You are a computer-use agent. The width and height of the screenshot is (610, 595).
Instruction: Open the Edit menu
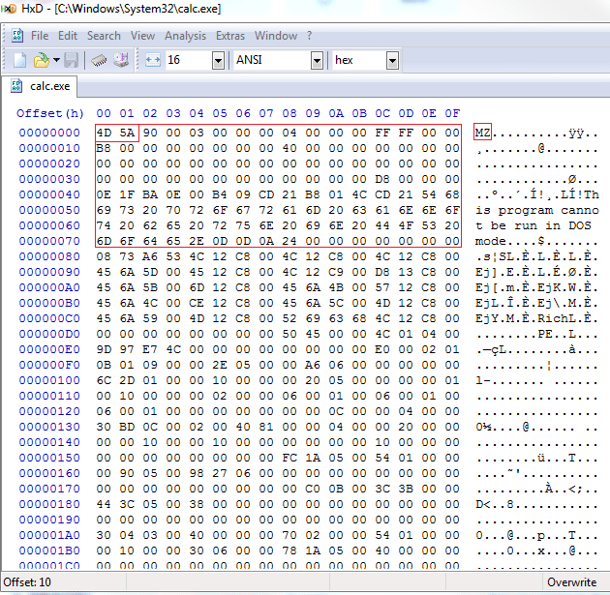coord(68,36)
